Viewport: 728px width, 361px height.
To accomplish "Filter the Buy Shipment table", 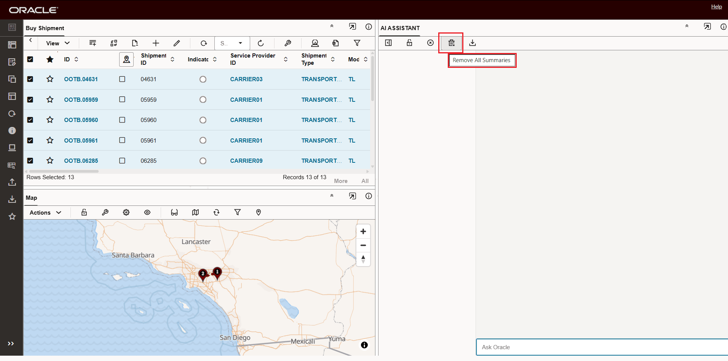I will click(357, 43).
